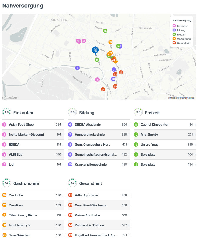This screenshot has width=197, height=242.
Task: Select the ALDI Süd entry
Action: click(33, 154)
